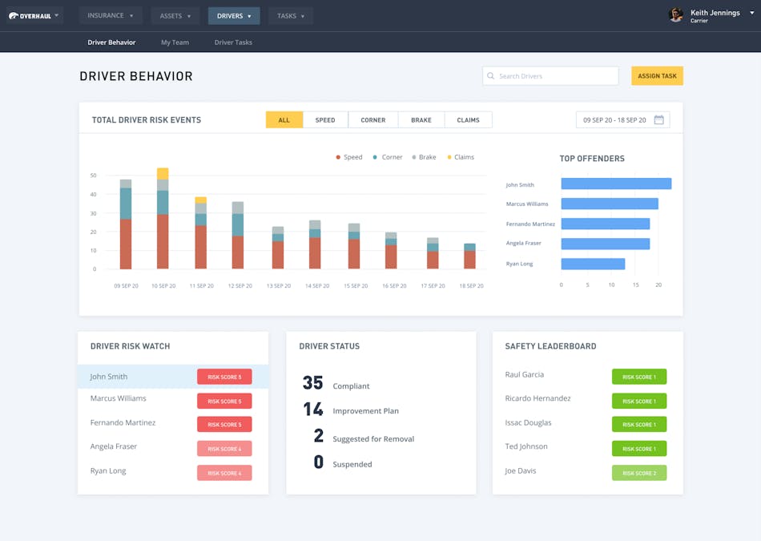Open the Driver Tasks tab
This screenshot has height=541, width=761.
coord(232,42)
